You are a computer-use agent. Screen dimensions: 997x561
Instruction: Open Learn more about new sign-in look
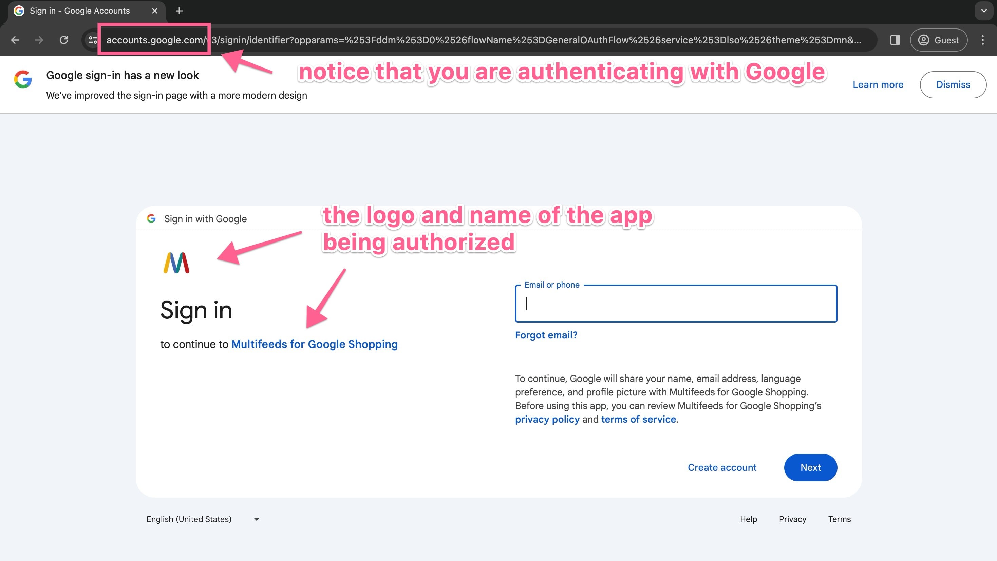click(x=878, y=85)
